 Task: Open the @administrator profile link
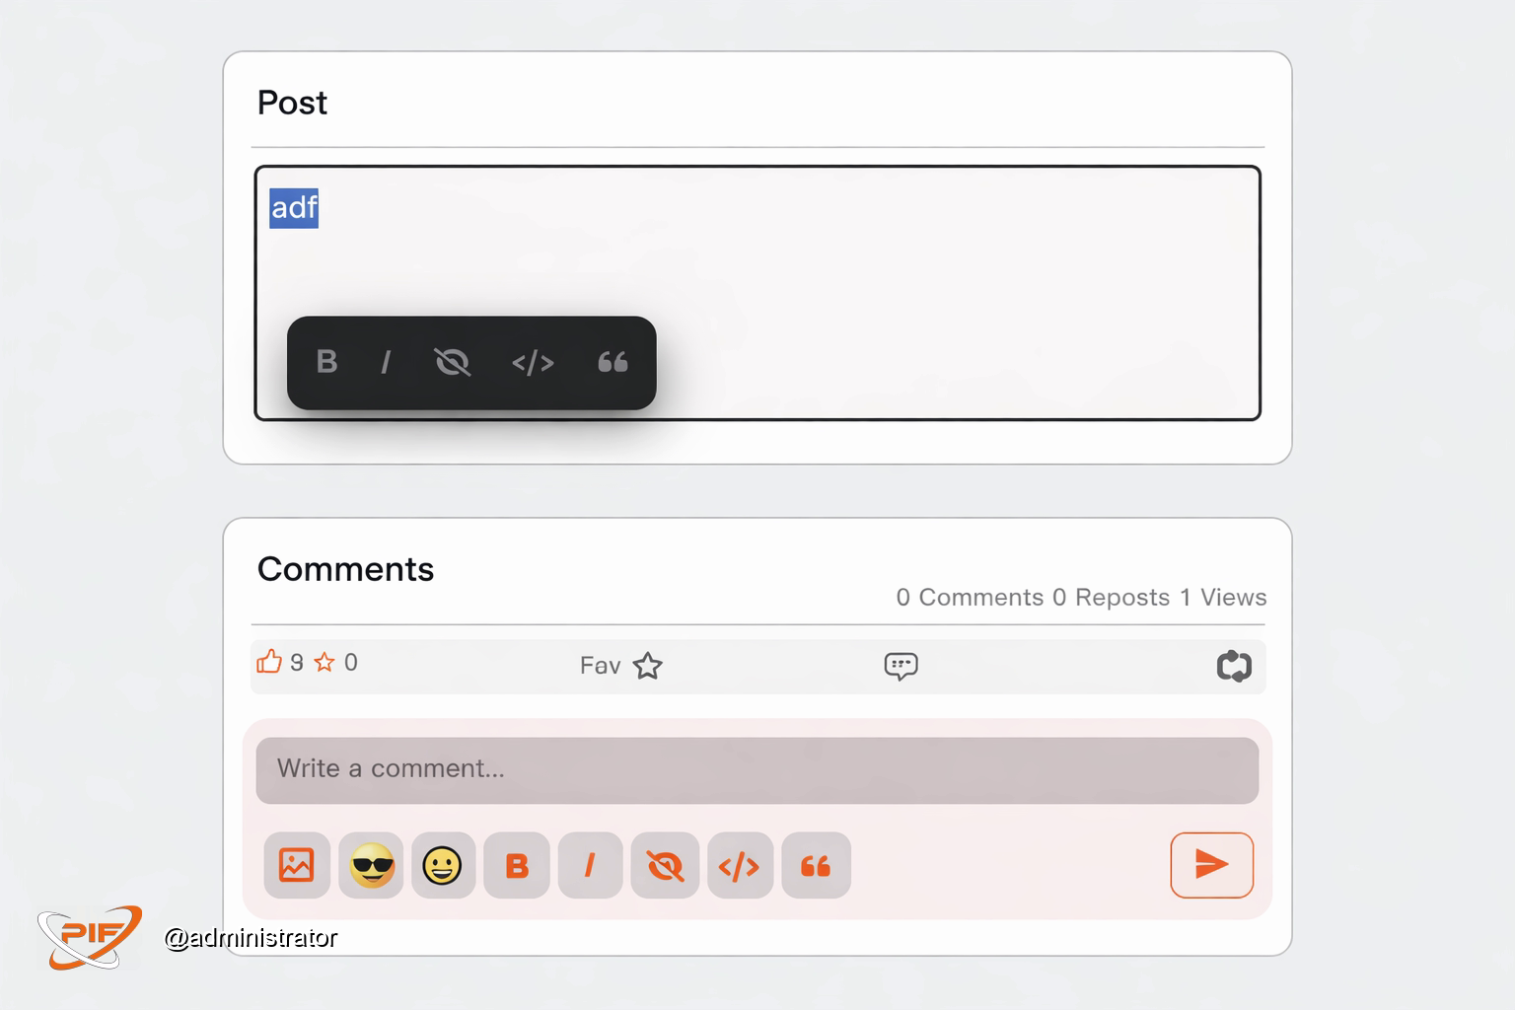pyautogui.click(x=251, y=937)
